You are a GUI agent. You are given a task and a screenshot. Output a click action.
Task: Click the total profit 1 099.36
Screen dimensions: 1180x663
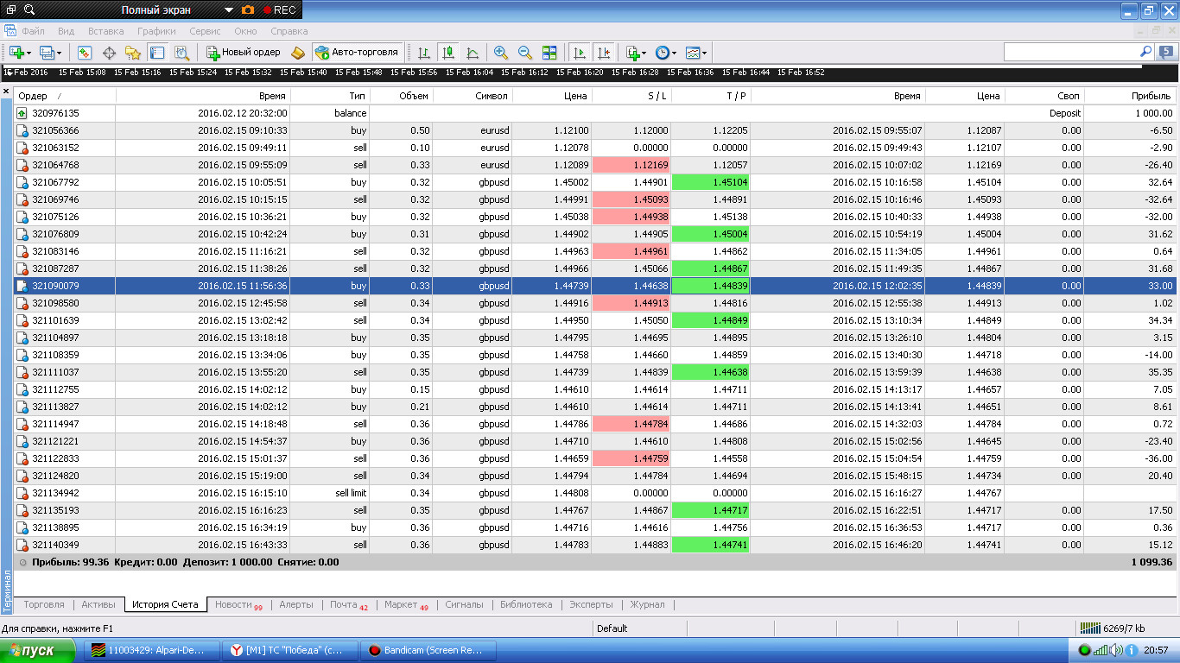click(x=1151, y=562)
